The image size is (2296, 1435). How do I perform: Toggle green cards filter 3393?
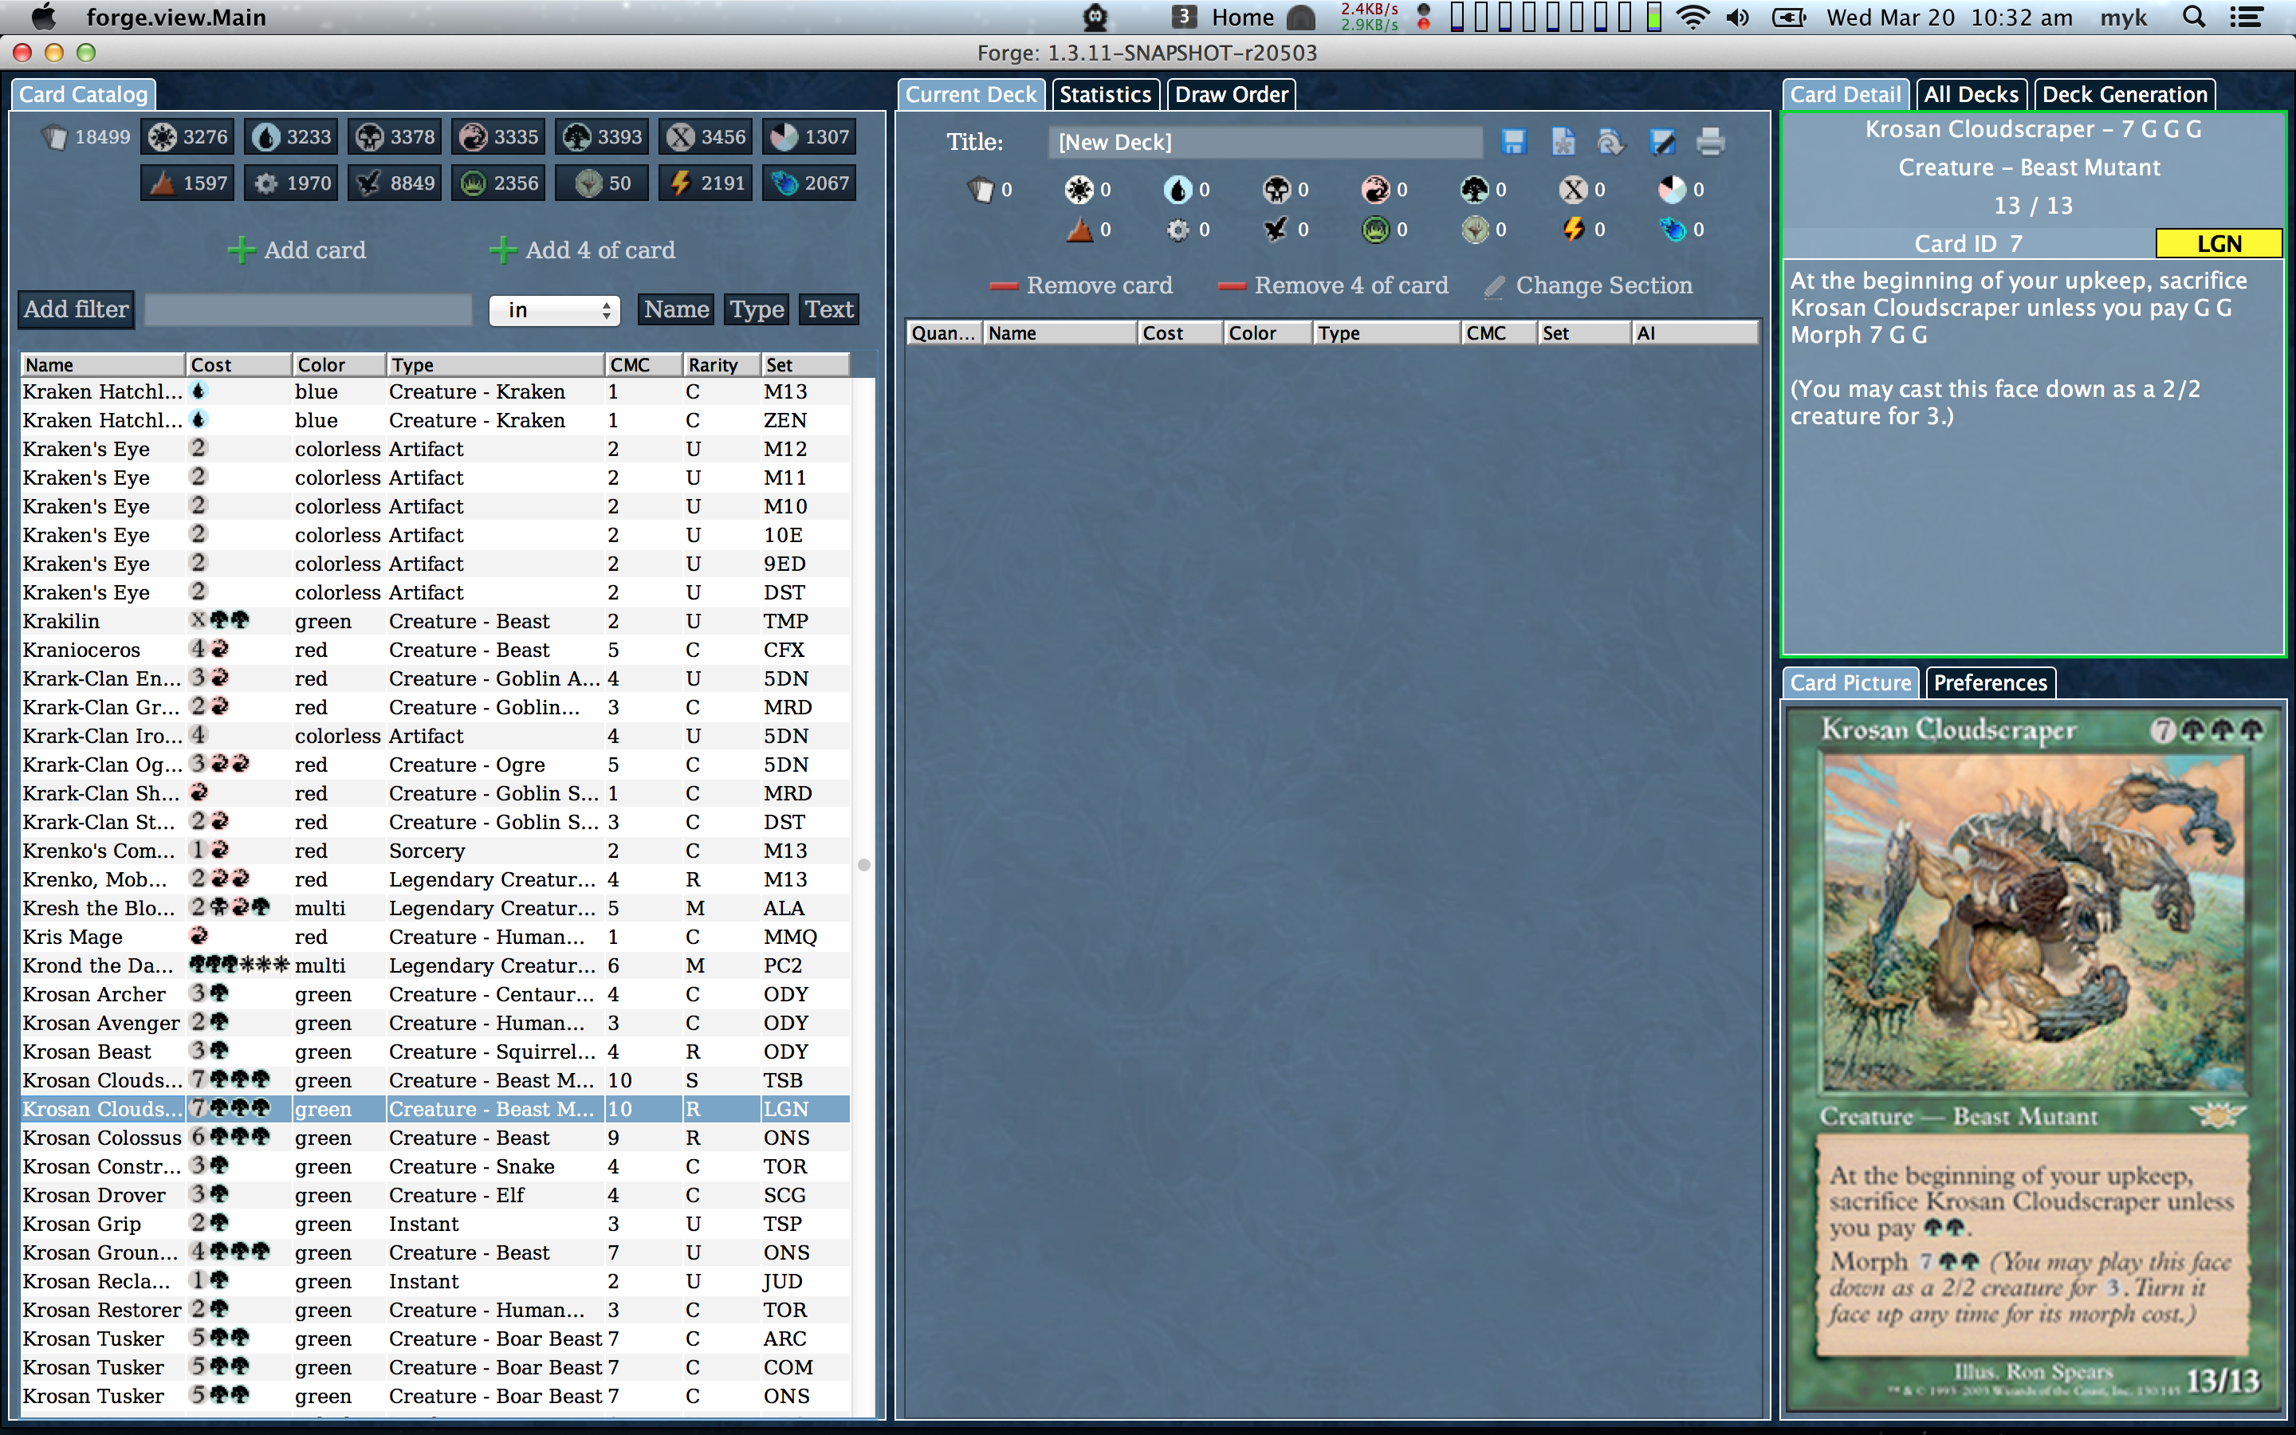[602, 138]
